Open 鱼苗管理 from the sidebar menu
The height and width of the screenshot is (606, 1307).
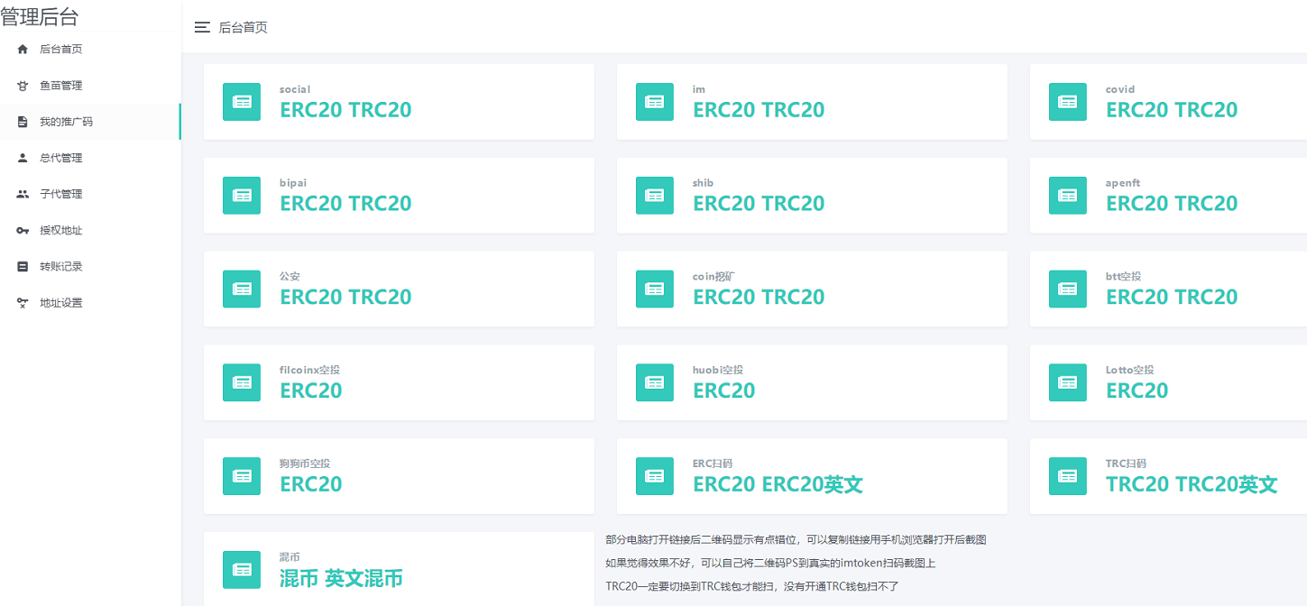[x=59, y=85]
